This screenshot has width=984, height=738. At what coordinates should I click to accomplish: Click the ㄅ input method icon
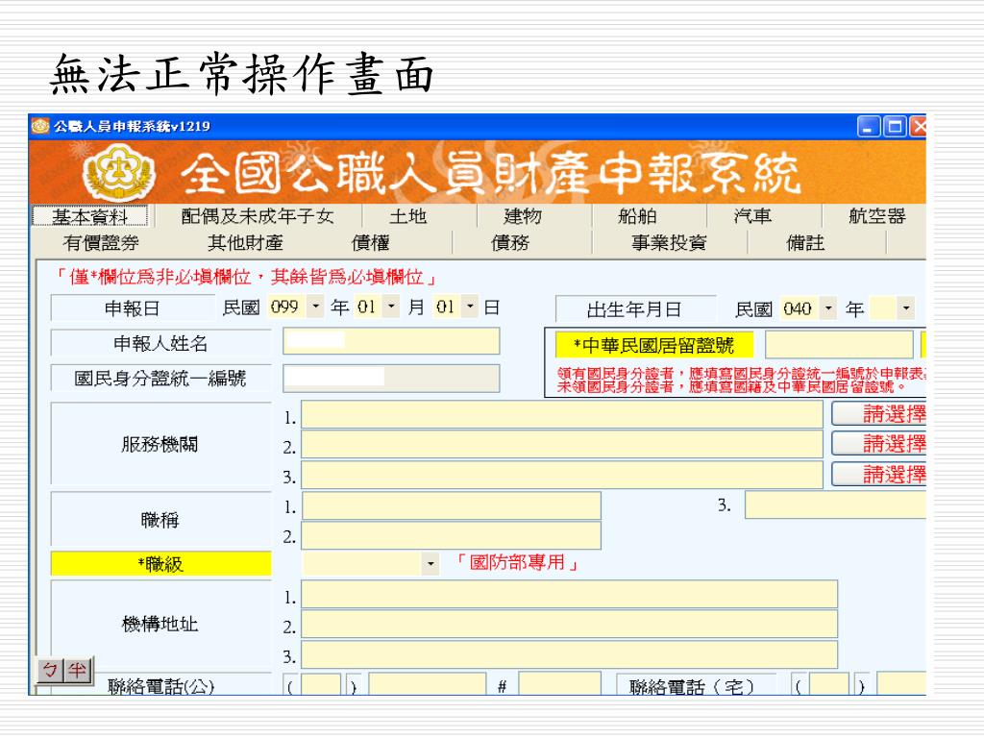pyautogui.click(x=50, y=670)
